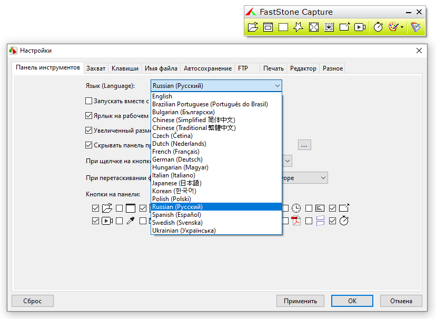Select Polish (Polski) in the list
This screenshot has width=436, height=319.
[216, 199]
